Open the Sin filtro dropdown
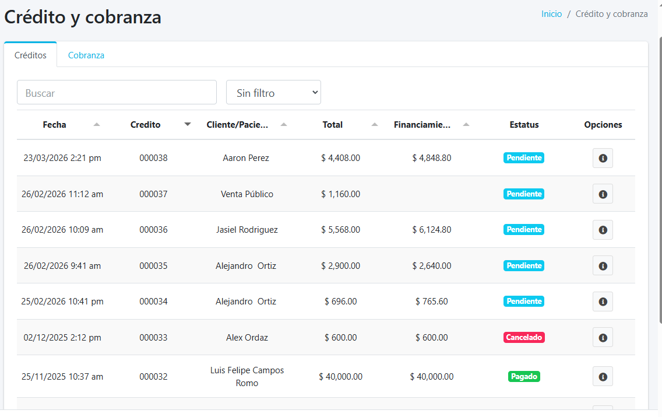Screen dimensions: 662x417 pyautogui.click(x=273, y=93)
